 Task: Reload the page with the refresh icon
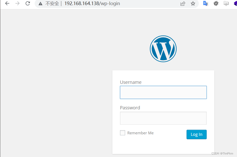click(28, 3)
